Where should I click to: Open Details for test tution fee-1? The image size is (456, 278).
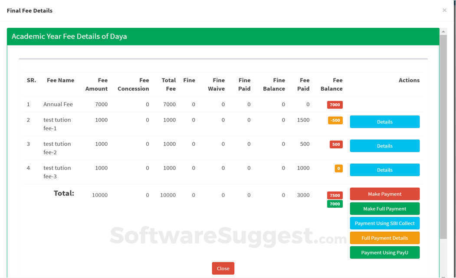(x=384, y=121)
